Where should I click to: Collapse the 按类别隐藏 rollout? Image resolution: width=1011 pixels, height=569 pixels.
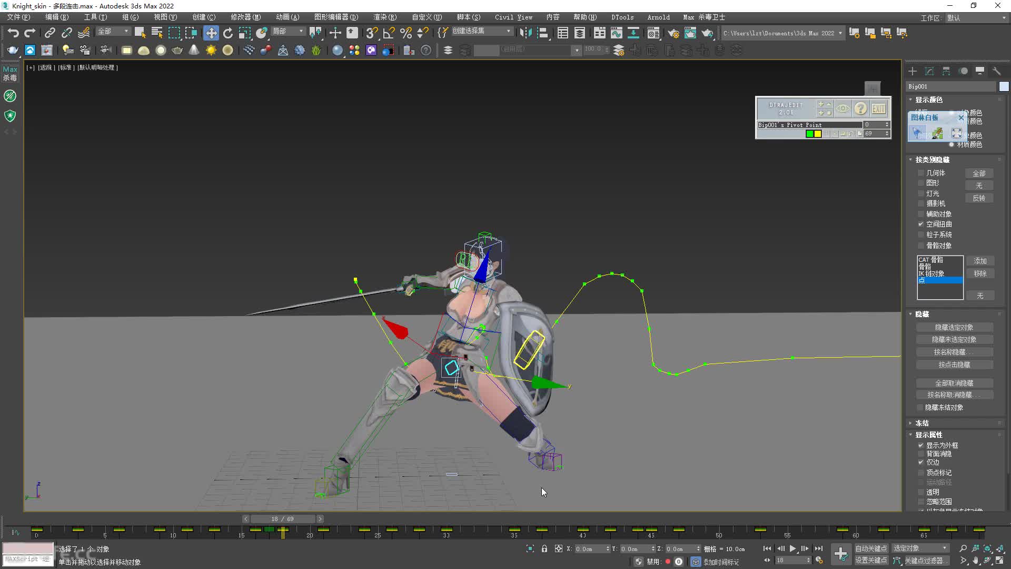pyautogui.click(x=932, y=160)
